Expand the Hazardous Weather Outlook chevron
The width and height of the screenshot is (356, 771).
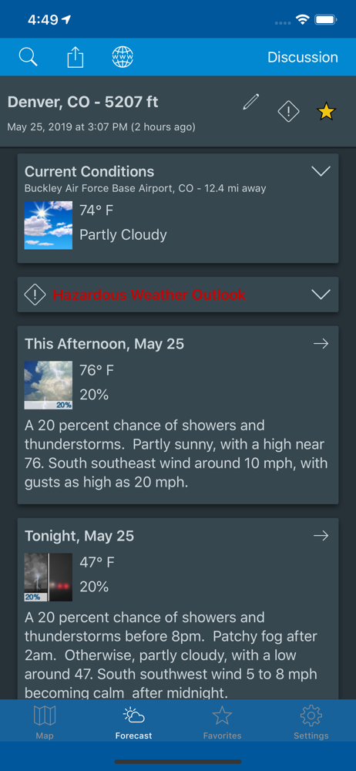(321, 294)
